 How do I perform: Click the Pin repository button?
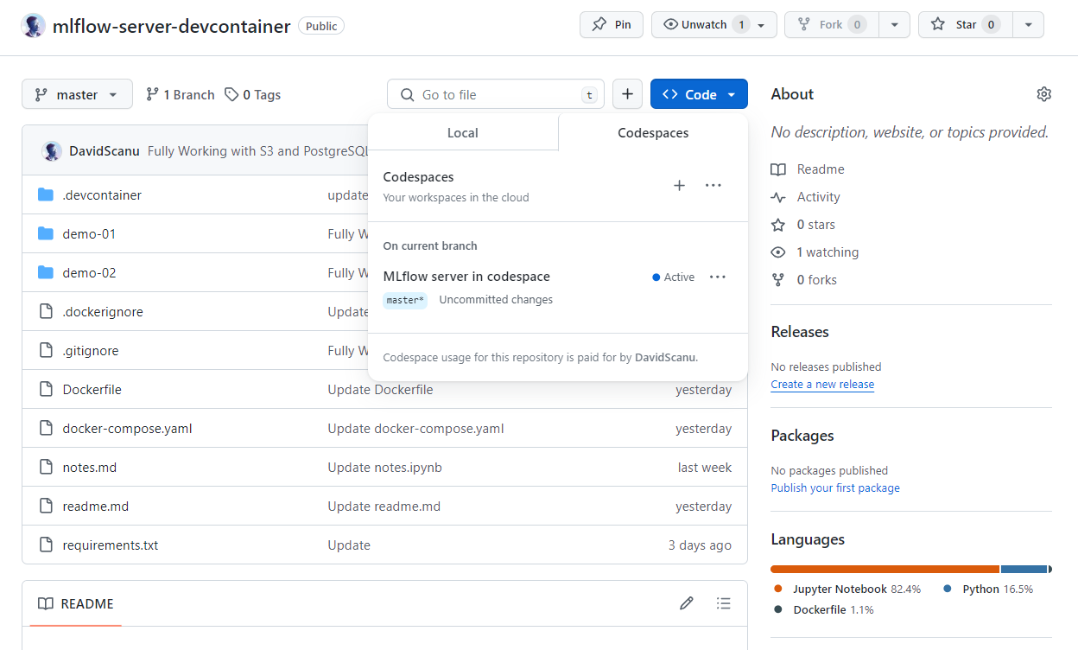pos(612,25)
